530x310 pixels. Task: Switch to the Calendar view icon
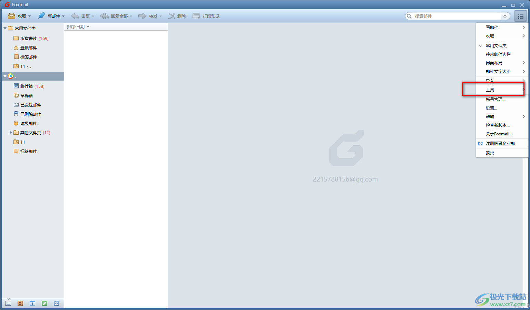pyautogui.click(x=32, y=303)
